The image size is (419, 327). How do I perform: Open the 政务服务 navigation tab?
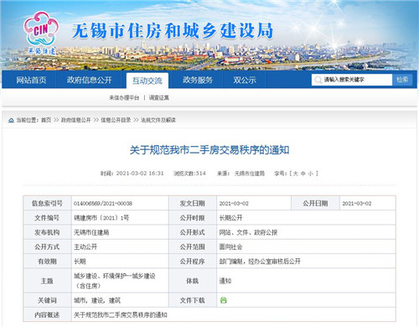point(198,80)
